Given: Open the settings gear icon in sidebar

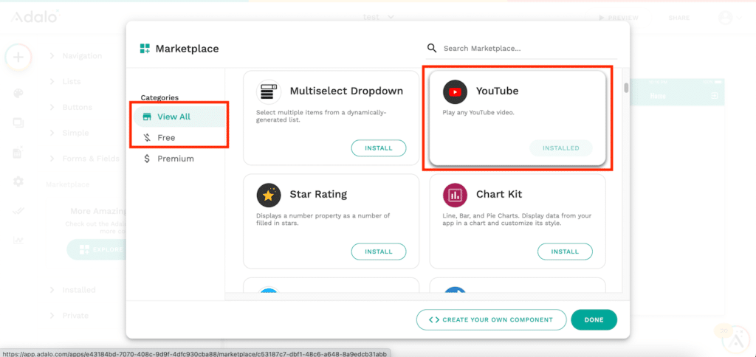Looking at the screenshot, I should point(18,181).
